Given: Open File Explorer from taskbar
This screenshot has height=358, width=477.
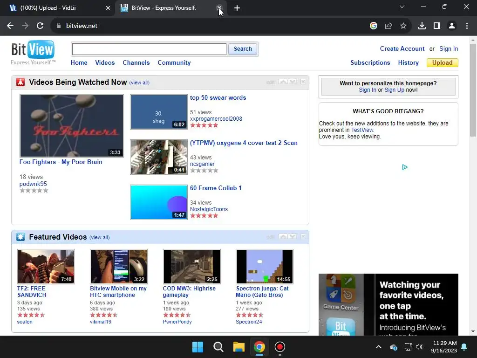Looking at the screenshot, I should coord(239,347).
